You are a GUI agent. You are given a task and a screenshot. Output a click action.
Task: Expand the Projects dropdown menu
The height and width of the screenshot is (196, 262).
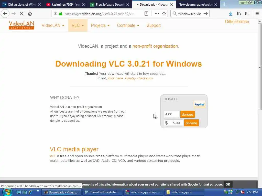tap(100, 25)
